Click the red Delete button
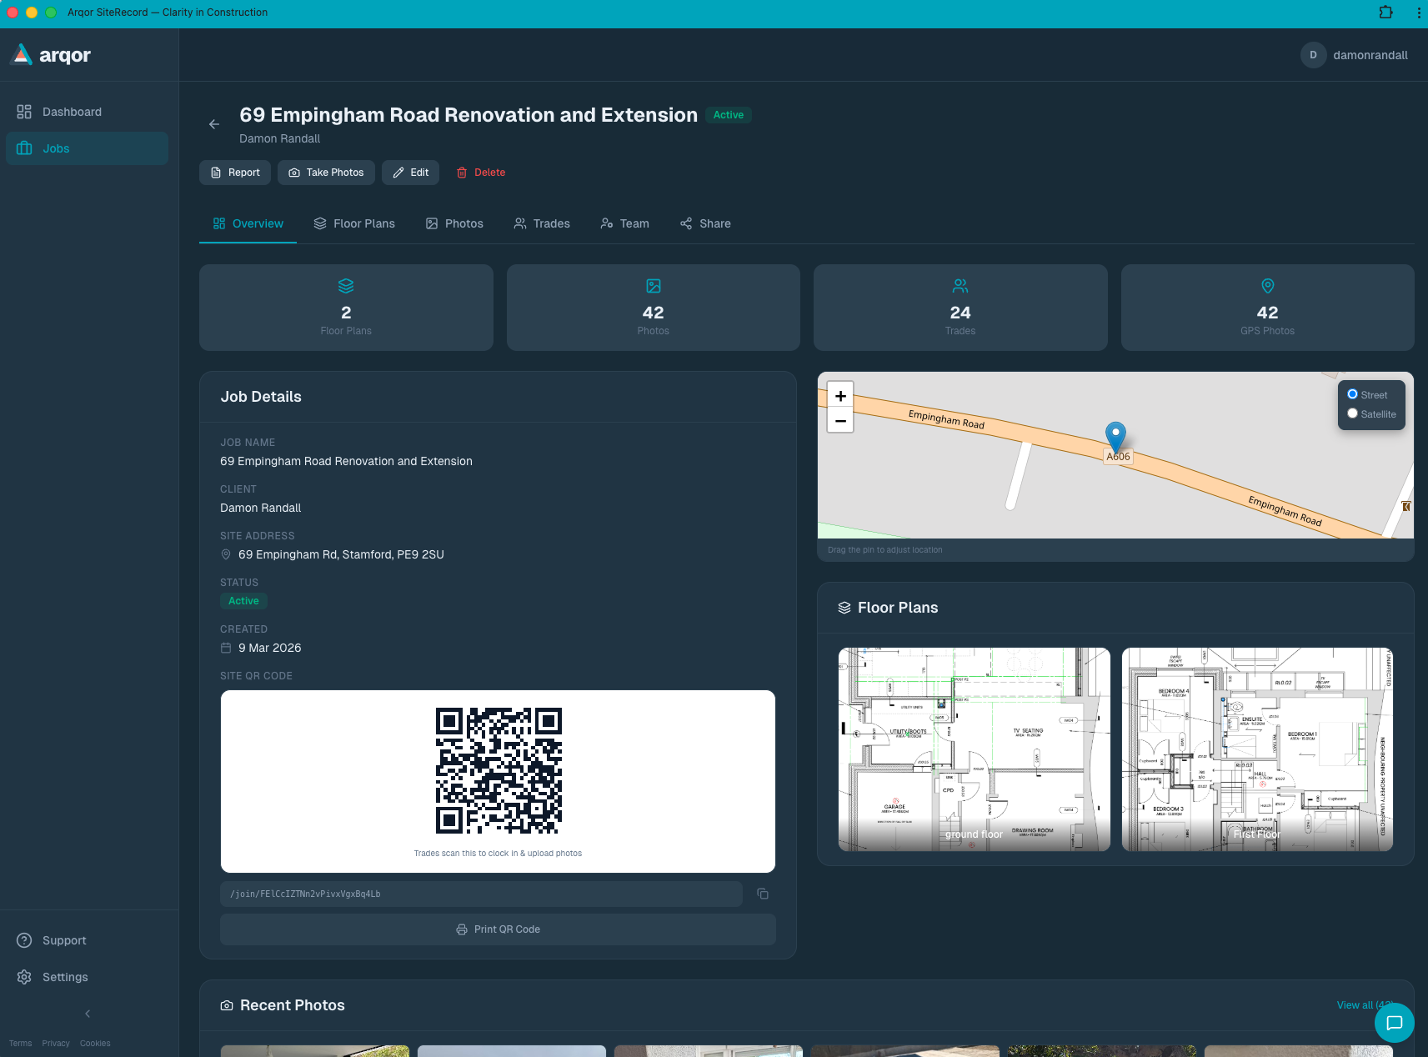 (481, 173)
